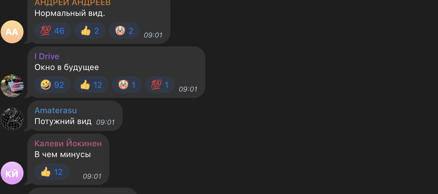Toggle the laughing emoji reaction with 92
The width and height of the screenshot is (438, 194).
coord(52,85)
